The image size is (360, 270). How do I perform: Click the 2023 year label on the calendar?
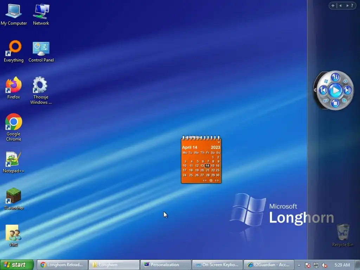[x=216, y=147]
